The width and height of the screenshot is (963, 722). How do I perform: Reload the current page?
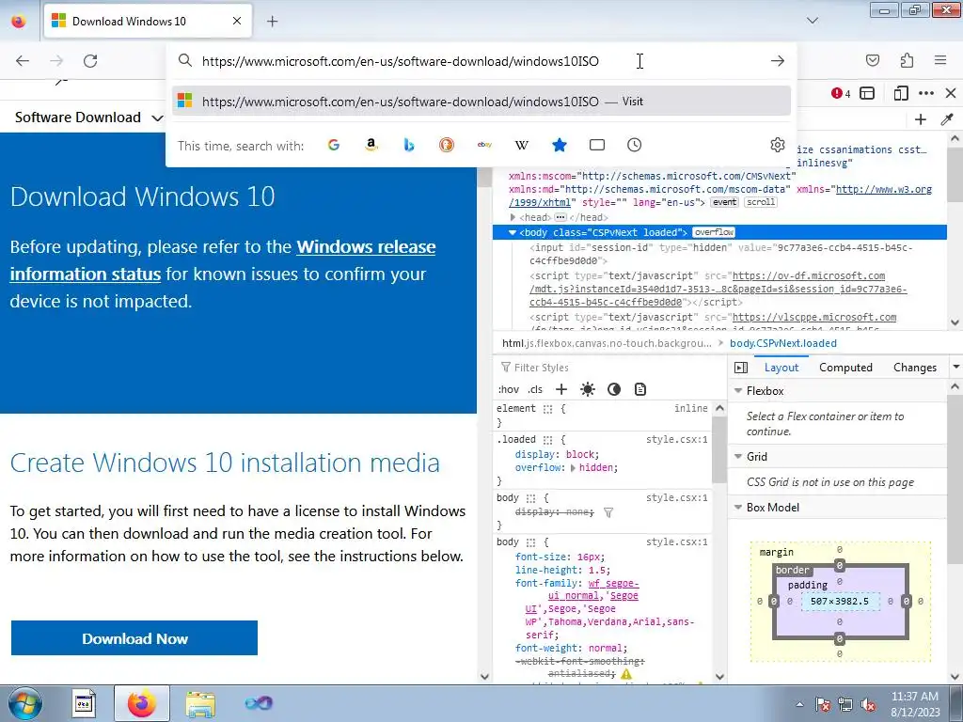tap(90, 61)
